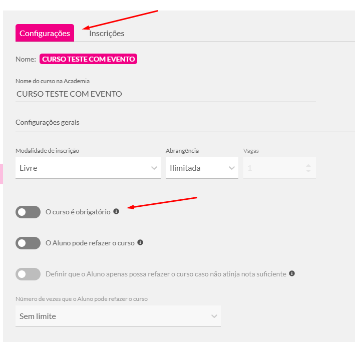This screenshot has width=355, height=342.
Task: Expand Número de vezes refazer curso dropdown
Action: pyautogui.click(x=118, y=316)
